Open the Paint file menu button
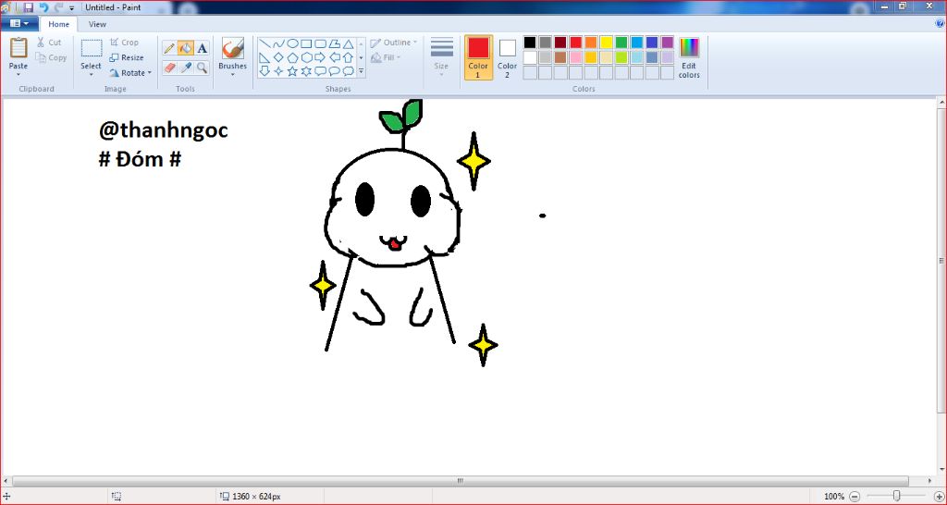 coord(20,23)
